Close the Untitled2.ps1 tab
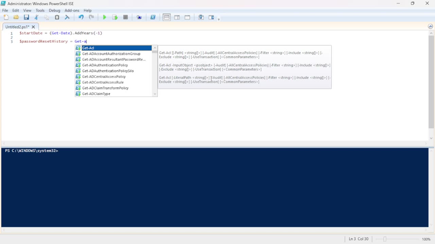This screenshot has width=435, height=244. 34,27
